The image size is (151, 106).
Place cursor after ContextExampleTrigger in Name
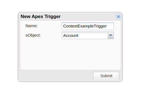coord(110,26)
